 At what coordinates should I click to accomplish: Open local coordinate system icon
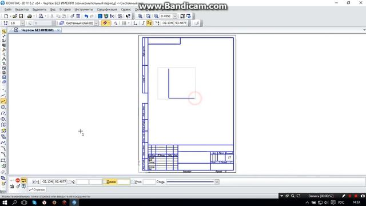click(135, 23)
